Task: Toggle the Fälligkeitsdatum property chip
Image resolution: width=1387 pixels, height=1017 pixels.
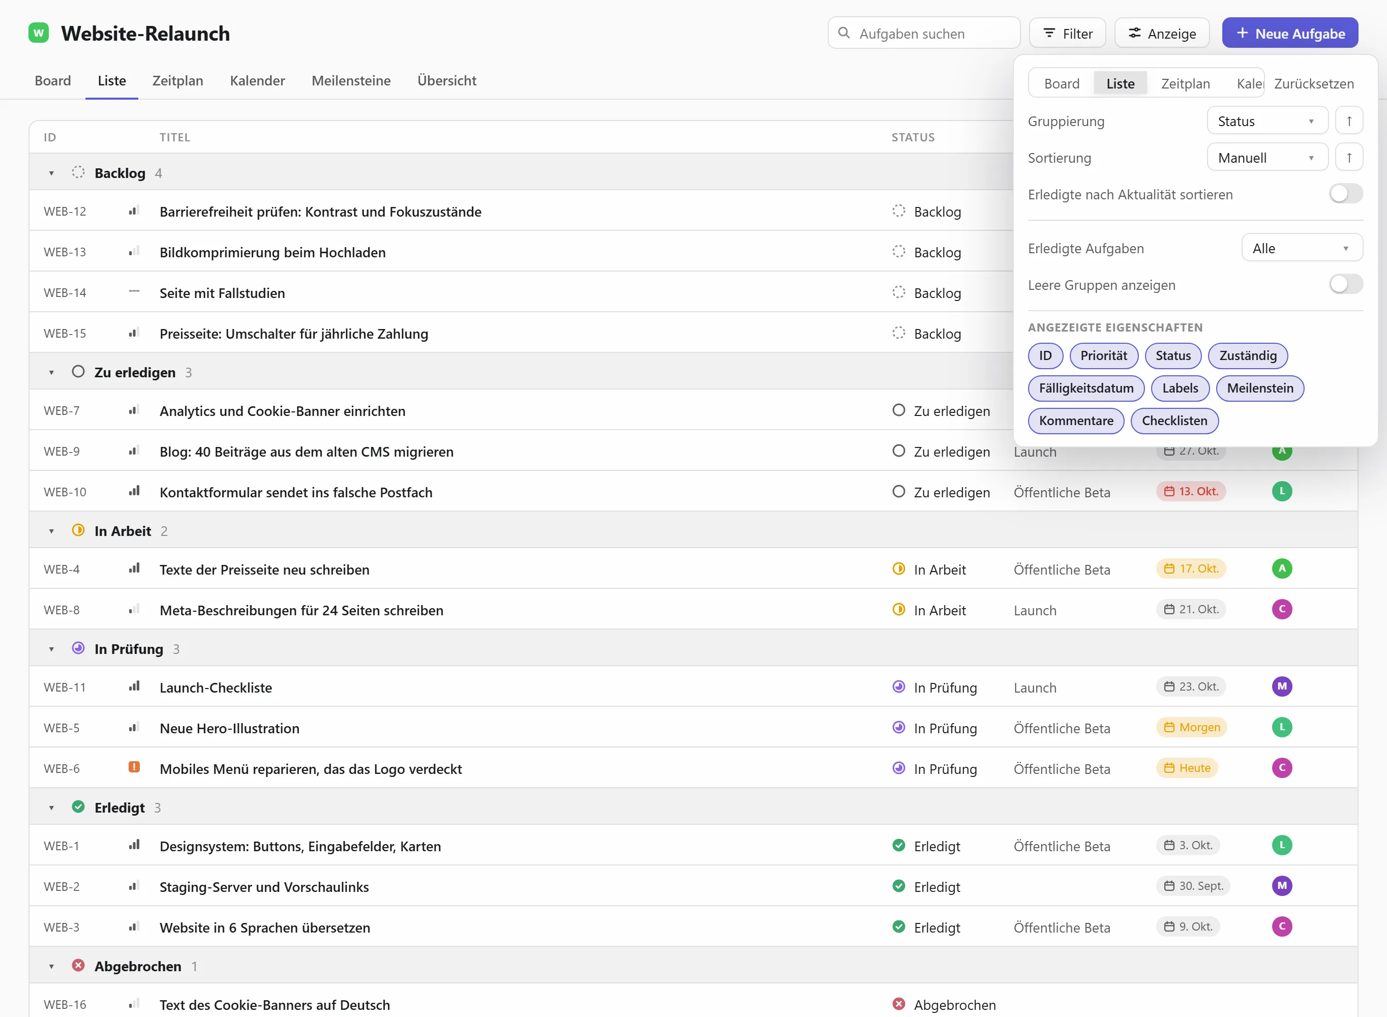Action: [1086, 388]
